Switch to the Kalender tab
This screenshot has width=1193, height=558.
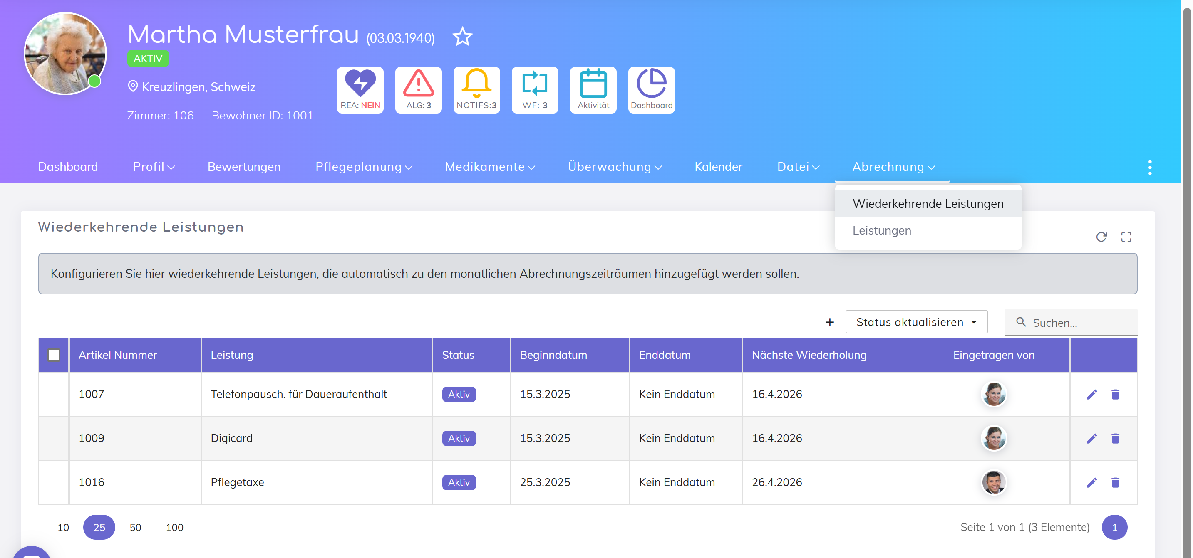click(x=718, y=167)
